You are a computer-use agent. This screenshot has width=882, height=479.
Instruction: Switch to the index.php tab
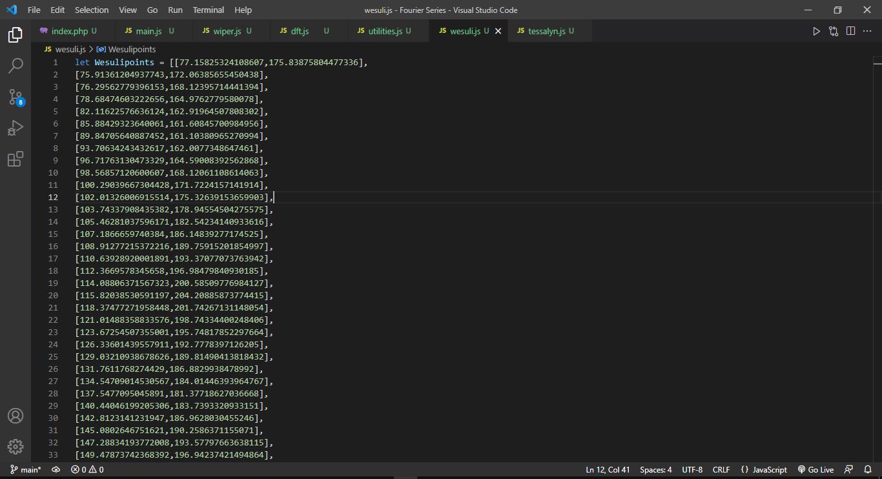pos(73,31)
